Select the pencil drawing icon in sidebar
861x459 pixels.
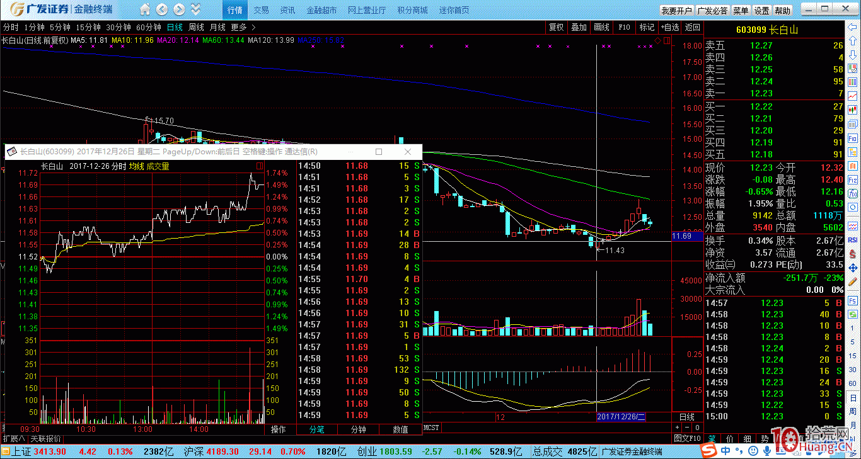(x=853, y=282)
